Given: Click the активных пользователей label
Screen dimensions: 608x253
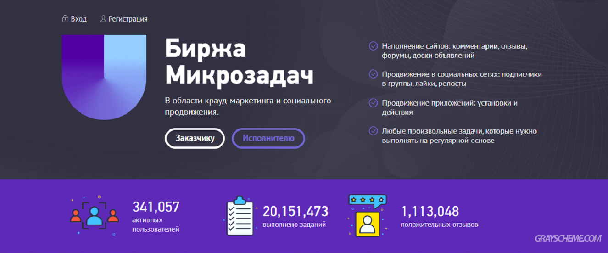Looking at the screenshot, I should click(x=156, y=225).
